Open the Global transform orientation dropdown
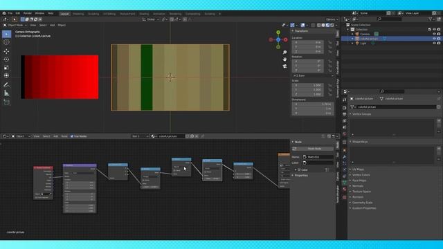Screen dimensions: 443x249 (151, 19)
